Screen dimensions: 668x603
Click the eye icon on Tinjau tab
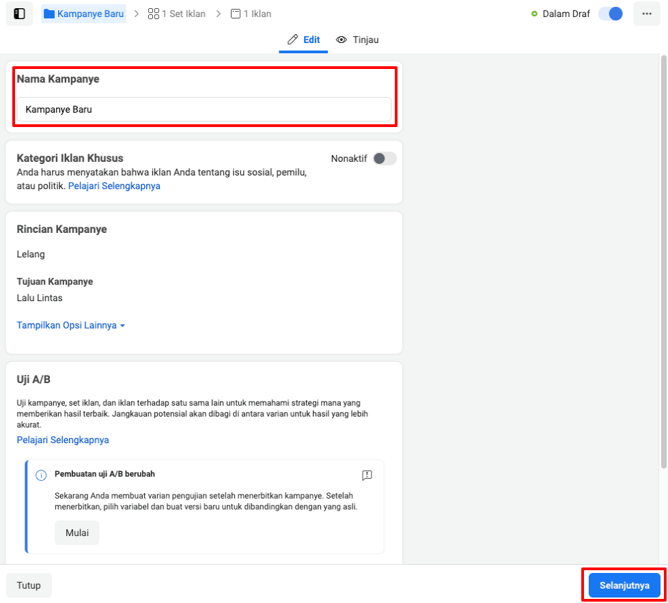[x=342, y=40]
